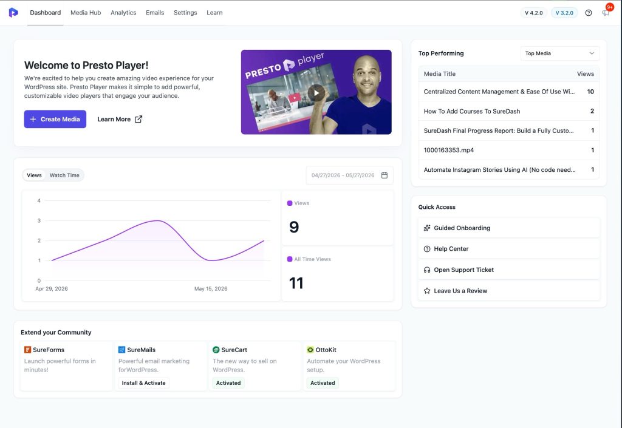
Task: Open the Top Media dropdown
Action: [559, 53]
